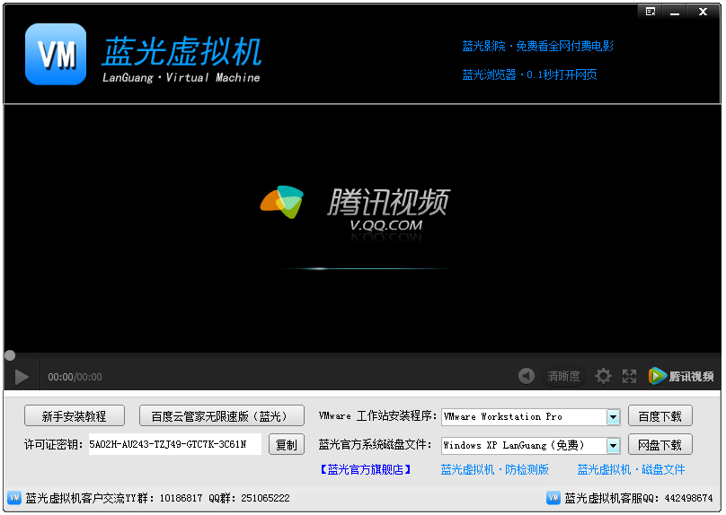Click the VM icon beside the YY group info
726x515 pixels.
pyautogui.click(x=14, y=497)
